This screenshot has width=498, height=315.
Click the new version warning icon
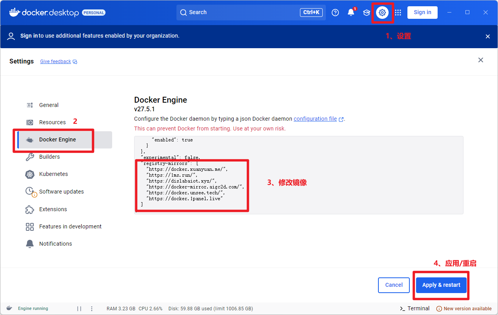coord(439,309)
